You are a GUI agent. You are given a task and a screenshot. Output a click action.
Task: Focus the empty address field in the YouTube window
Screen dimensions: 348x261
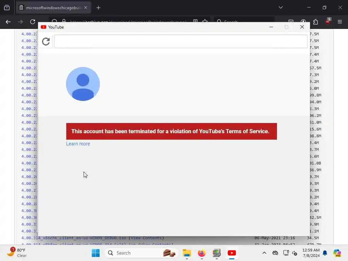[181, 41]
